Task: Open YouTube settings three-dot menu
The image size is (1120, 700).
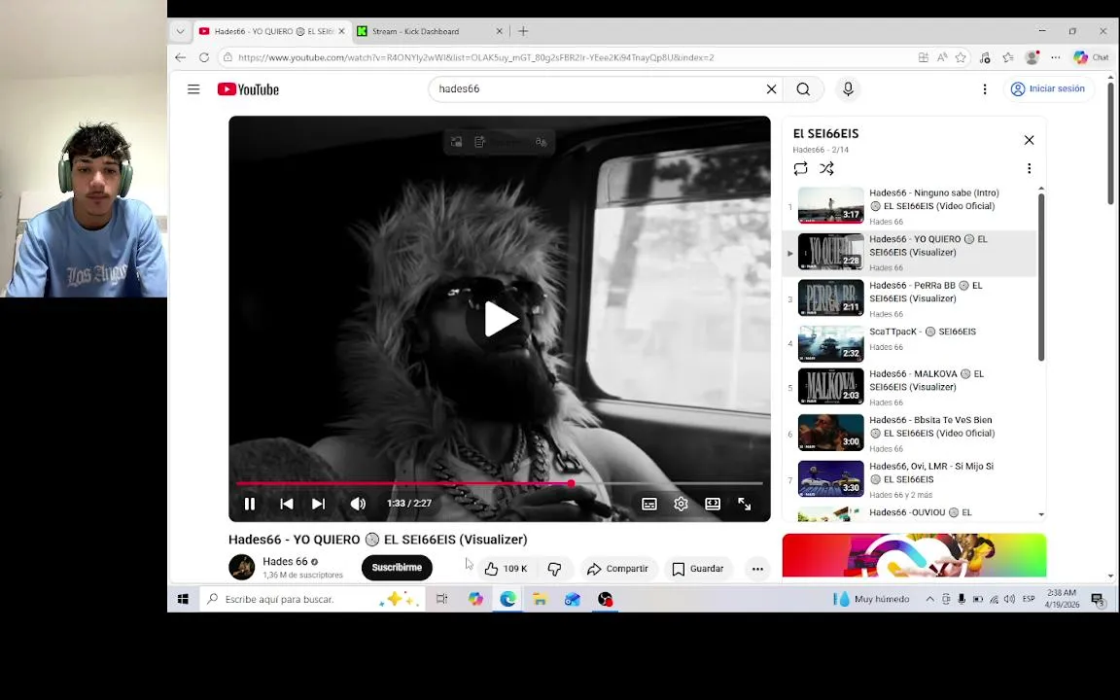Action: (x=985, y=89)
